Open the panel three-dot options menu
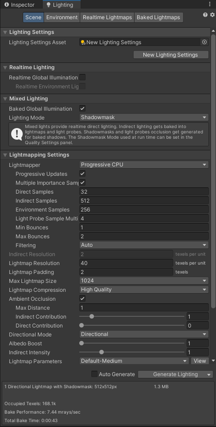The image size is (216, 427). point(209,4)
